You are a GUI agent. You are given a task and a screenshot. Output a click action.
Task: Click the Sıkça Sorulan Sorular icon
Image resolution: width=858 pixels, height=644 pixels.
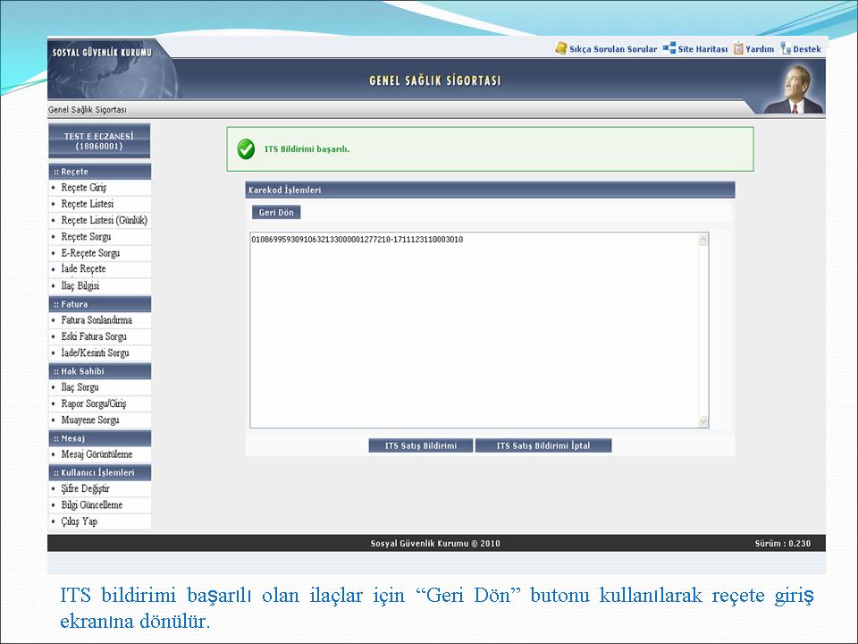click(560, 49)
